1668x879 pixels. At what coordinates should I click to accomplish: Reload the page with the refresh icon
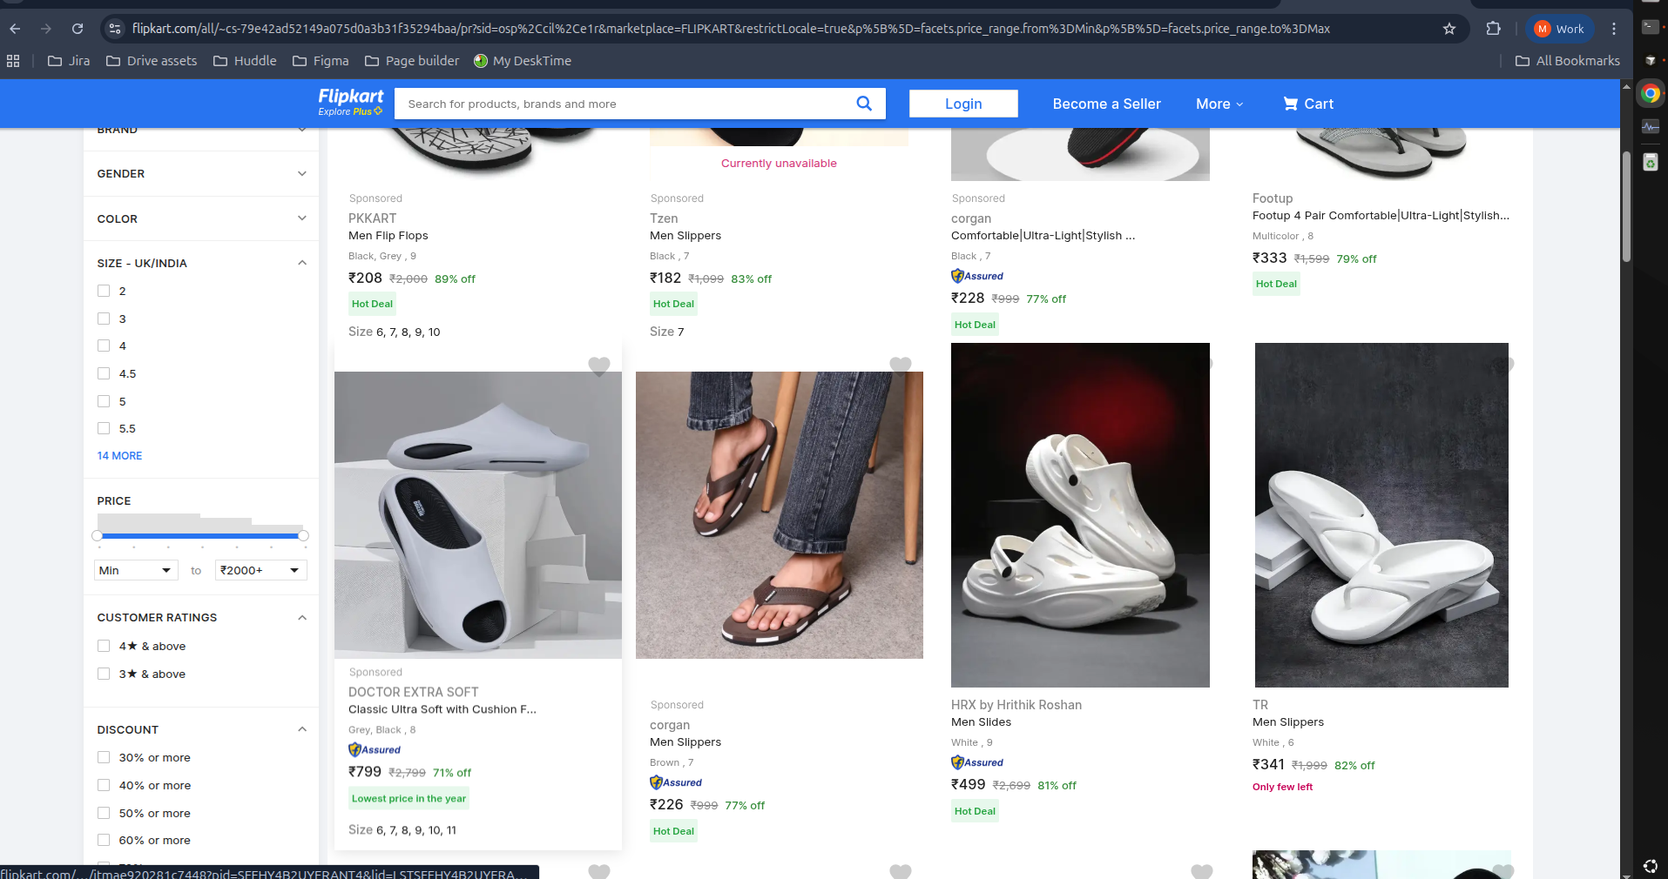pyautogui.click(x=78, y=29)
